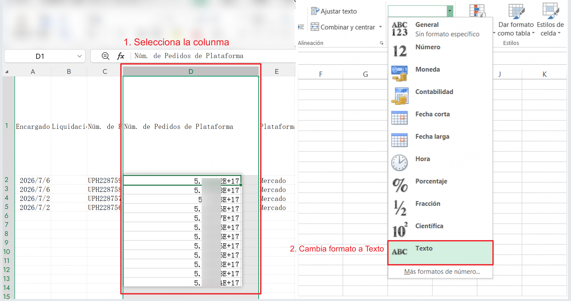The width and height of the screenshot is (571, 301).
Task: Select column A header
Action: 33,72
